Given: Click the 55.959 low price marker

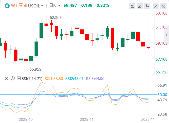Looking at the screenshot, I should tap(35, 69).
